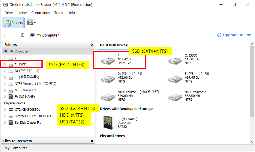The image size is (255, 152).
Task: Select NTFS Volume 2 in the tree
Action: tap(25, 90)
